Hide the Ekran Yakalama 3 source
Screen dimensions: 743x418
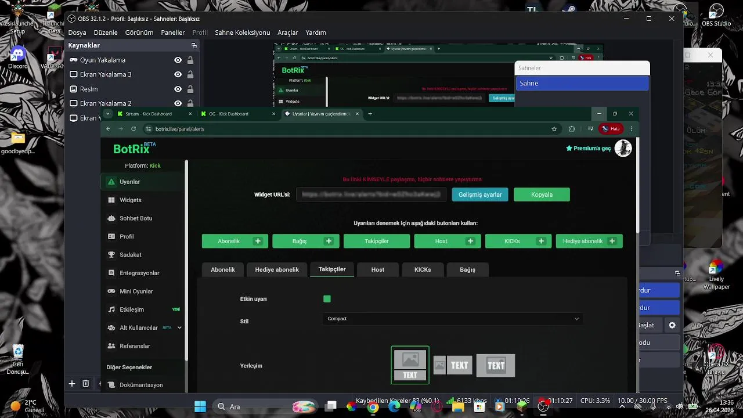(x=178, y=74)
